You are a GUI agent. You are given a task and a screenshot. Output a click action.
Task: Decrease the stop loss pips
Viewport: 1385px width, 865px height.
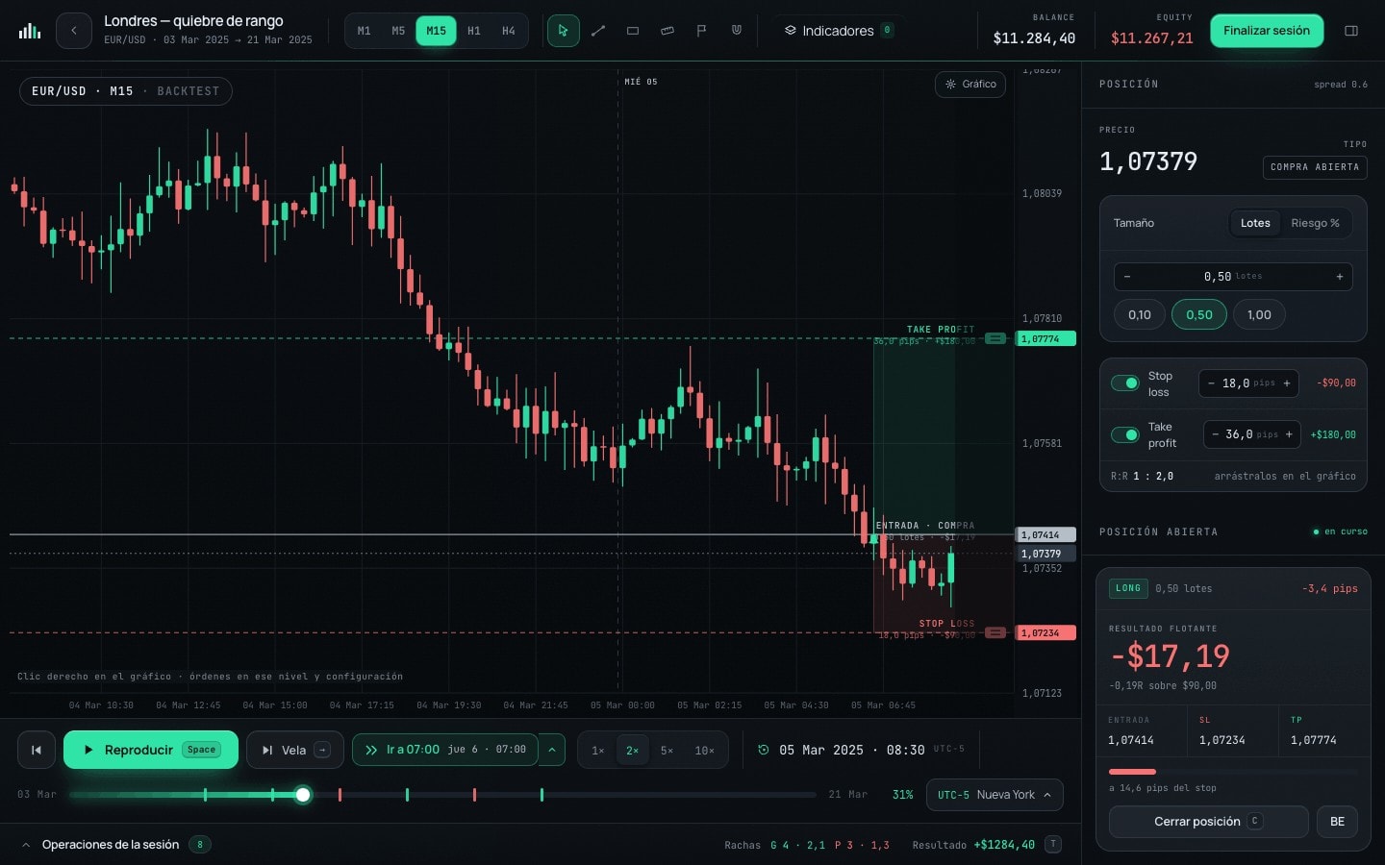(1211, 383)
